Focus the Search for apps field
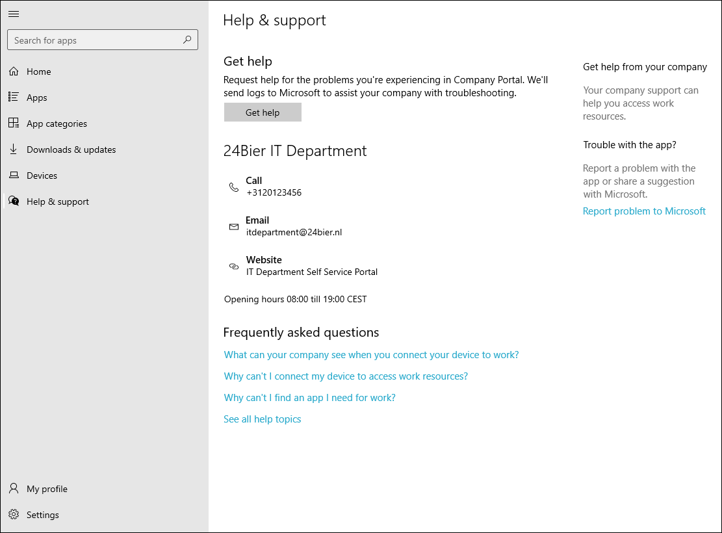Viewport: 722px width, 533px height. (x=103, y=40)
